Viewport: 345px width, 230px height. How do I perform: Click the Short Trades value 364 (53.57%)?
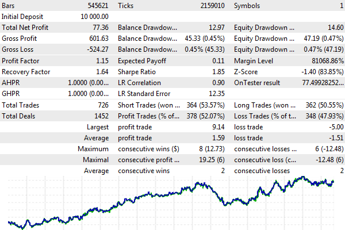pyautogui.click(x=205, y=105)
